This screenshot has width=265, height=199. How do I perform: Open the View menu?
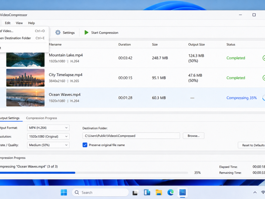[x=19, y=23]
